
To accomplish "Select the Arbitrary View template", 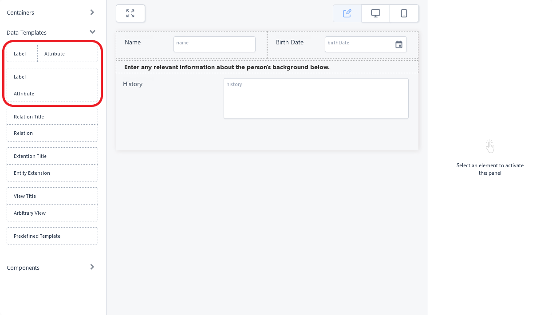I will [52, 213].
